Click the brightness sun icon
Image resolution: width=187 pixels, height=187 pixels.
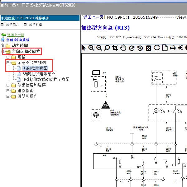[x=157, y=48]
